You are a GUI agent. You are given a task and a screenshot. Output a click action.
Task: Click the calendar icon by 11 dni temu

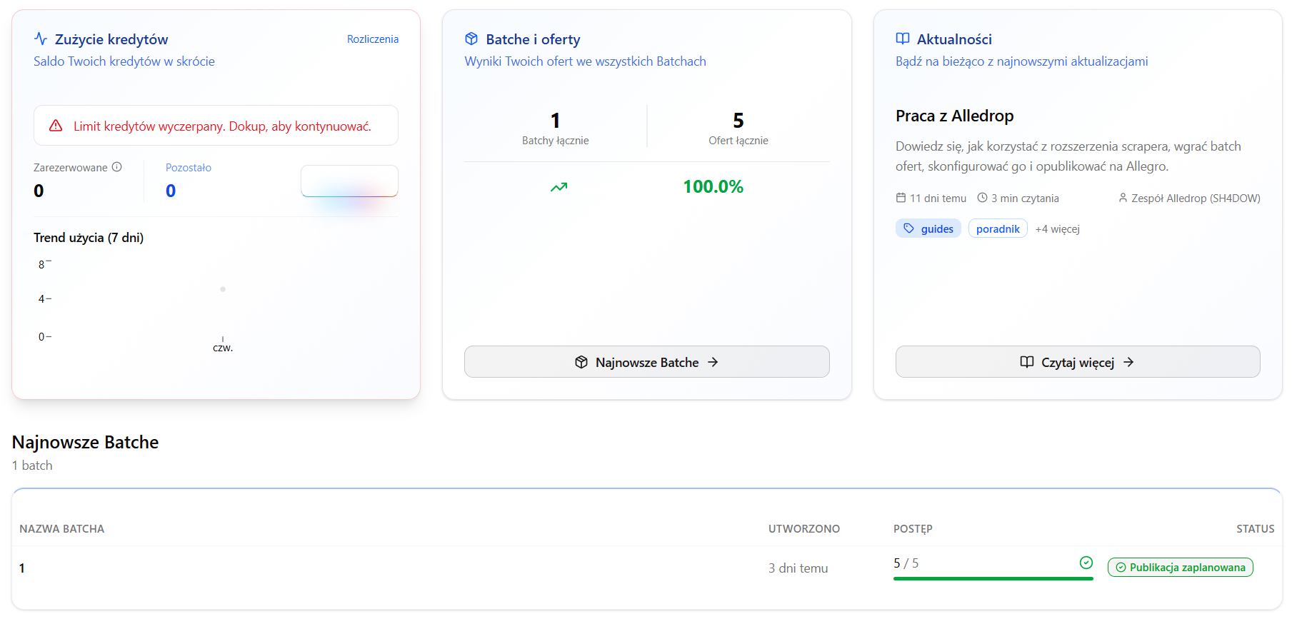pyautogui.click(x=901, y=198)
